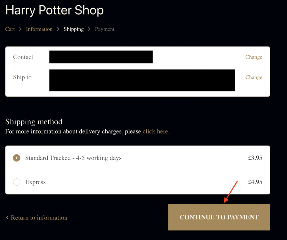Change the Ship to address
Image resolution: width=287 pixels, height=240 pixels.
coord(254,77)
